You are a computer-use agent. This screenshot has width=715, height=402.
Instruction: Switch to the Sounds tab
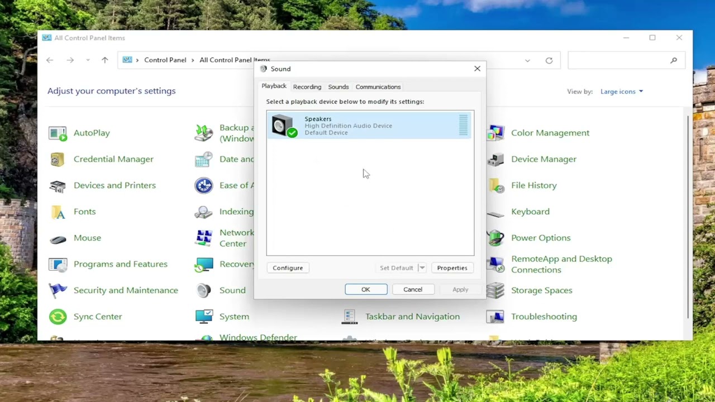click(x=339, y=87)
